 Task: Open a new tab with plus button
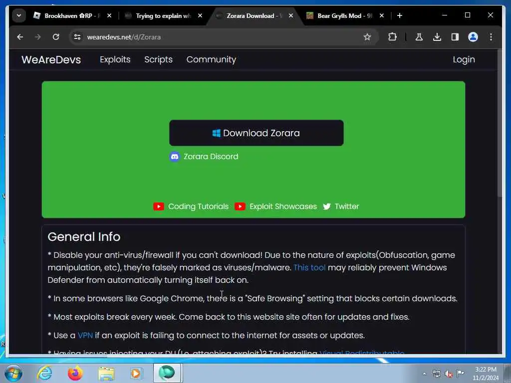(x=400, y=15)
